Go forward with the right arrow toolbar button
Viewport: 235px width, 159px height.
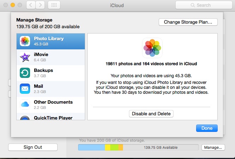tap(40, 5)
